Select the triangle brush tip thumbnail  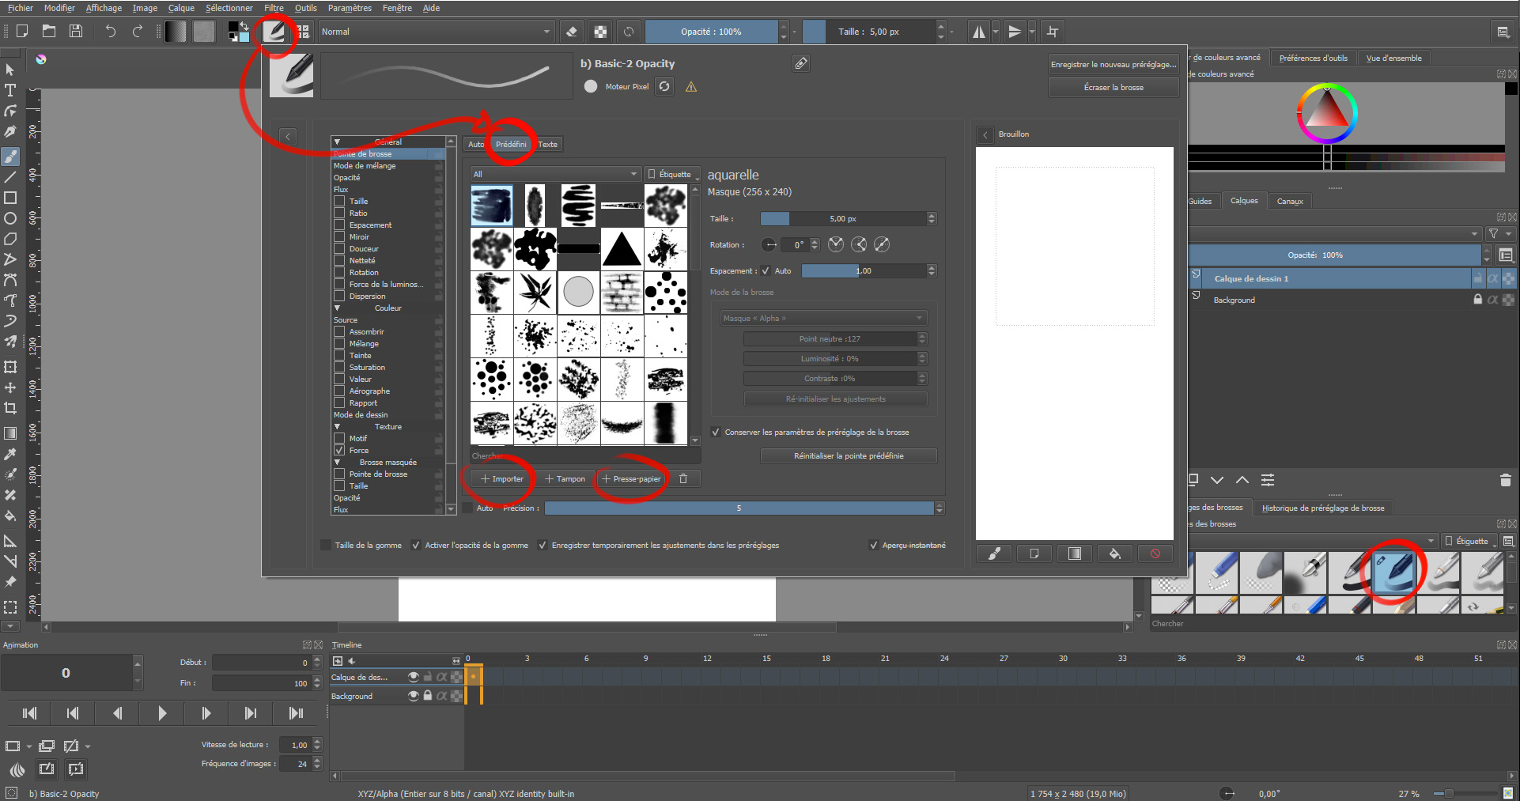tap(622, 249)
